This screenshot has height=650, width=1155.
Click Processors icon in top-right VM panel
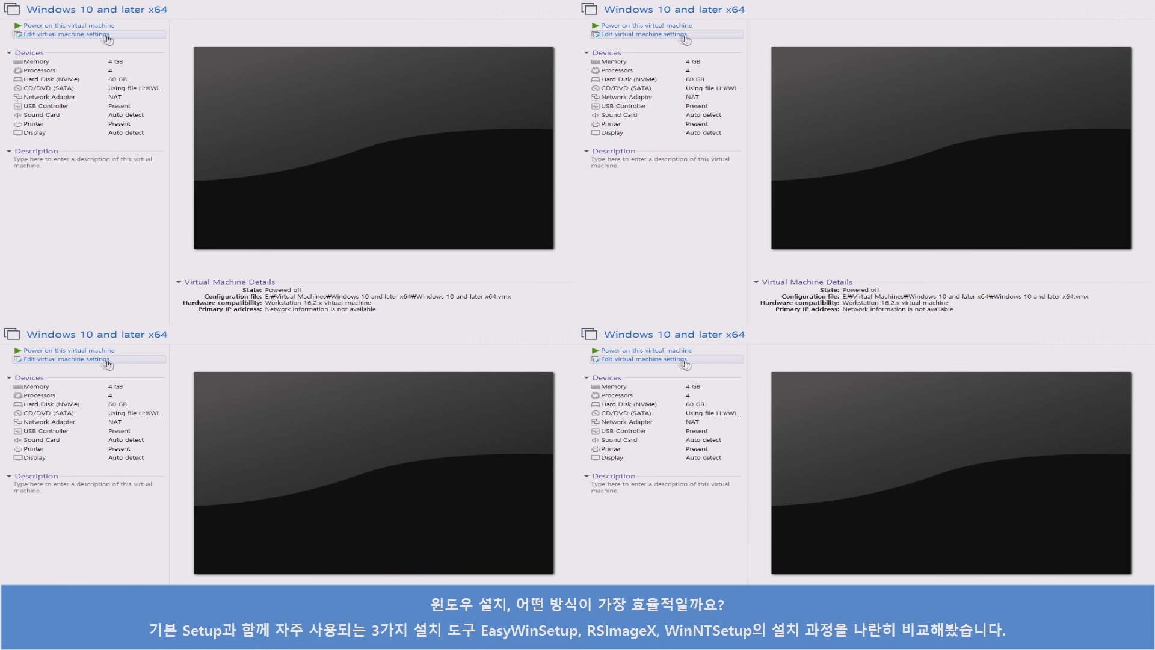[596, 70]
